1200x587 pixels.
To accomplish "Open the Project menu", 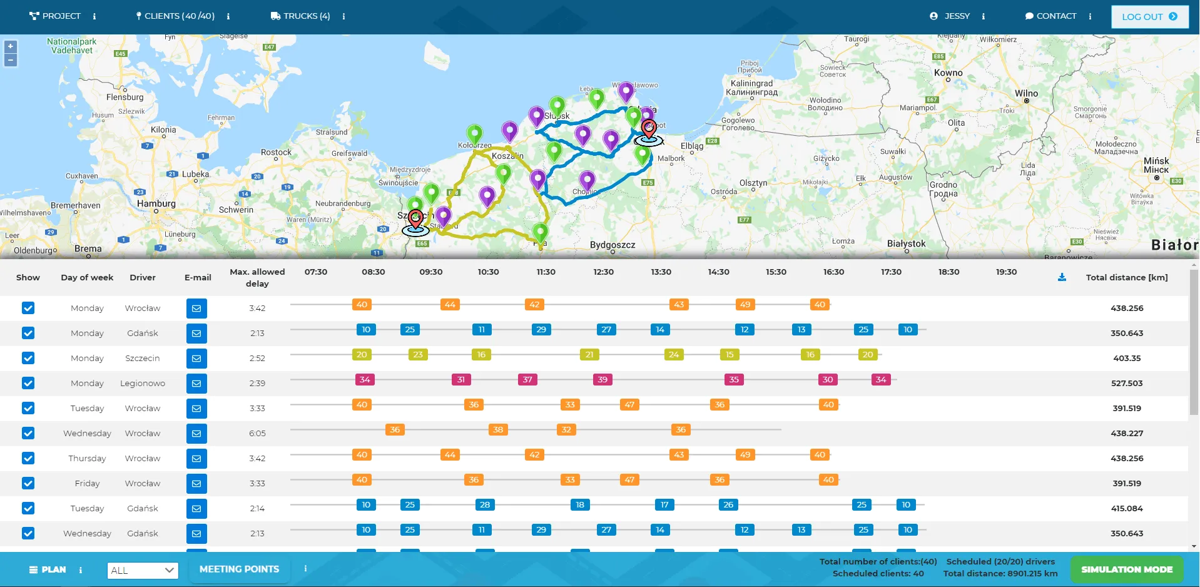I will pos(55,16).
